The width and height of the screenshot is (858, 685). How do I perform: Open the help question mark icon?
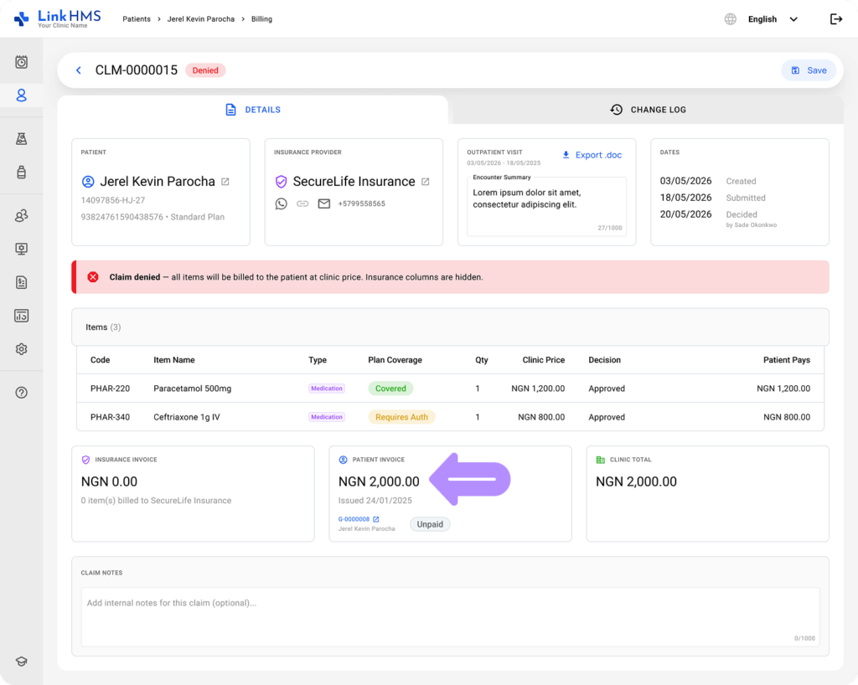(21, 393)
